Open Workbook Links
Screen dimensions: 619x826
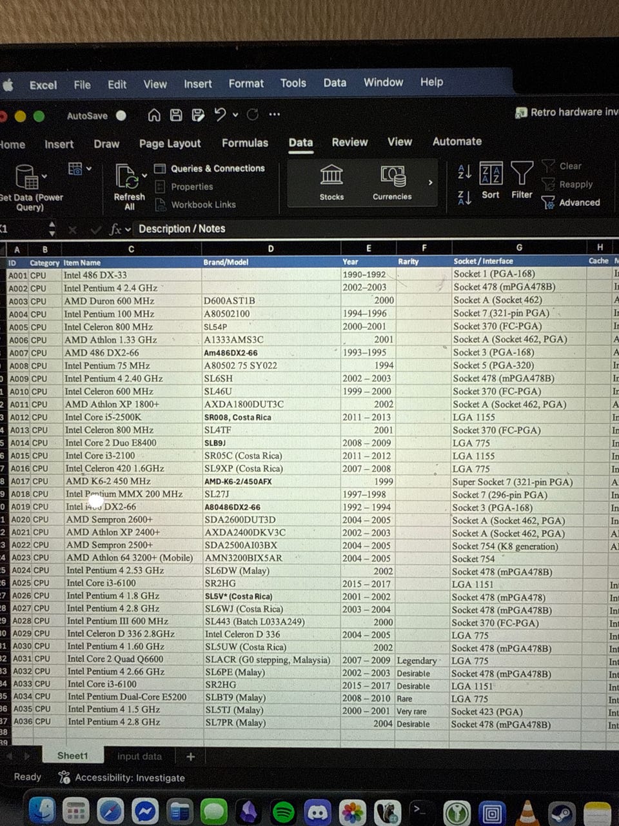point(196,205)
